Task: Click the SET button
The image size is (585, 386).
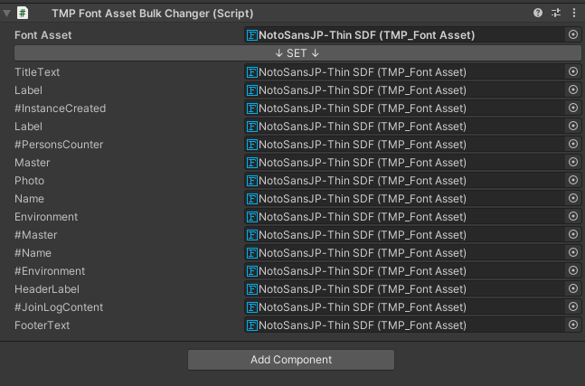Action: pyautogui.click(x=297, y=53)
